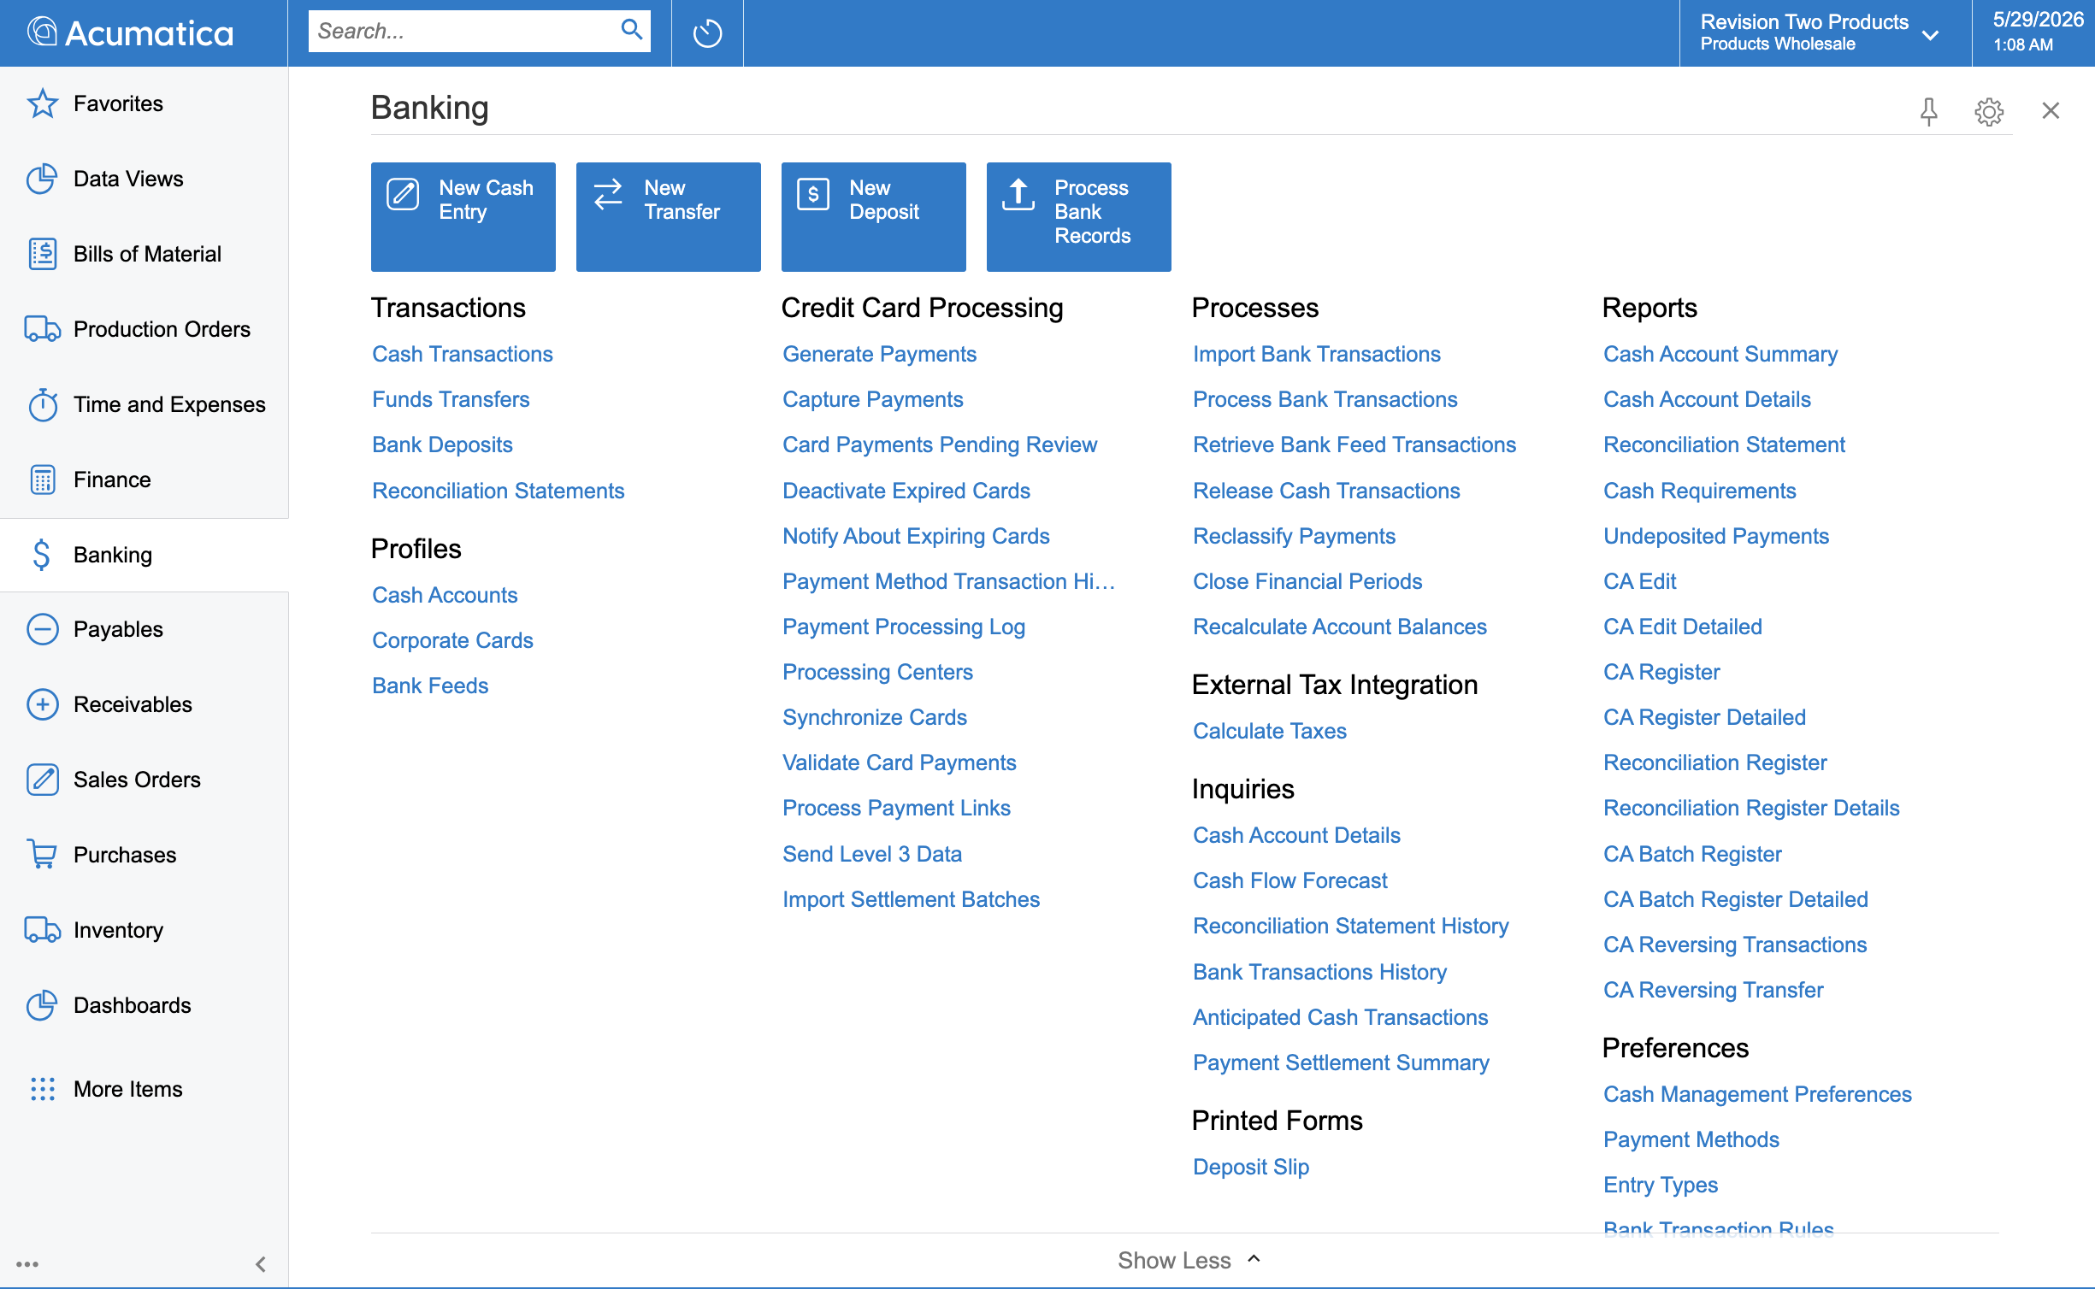This screenshot has width=2095, height=1289.
Task: Click the Acumatica logo
Action: (130, 32)
